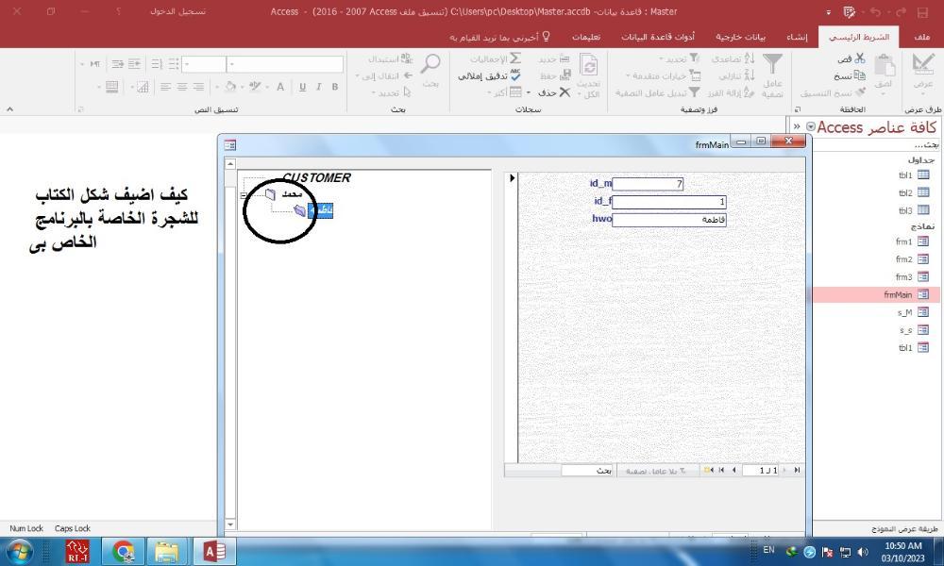Screen dimensions: 944x566
Task: Click the بلا عامل تصفية filter indicator
Action: coord(656,471)
